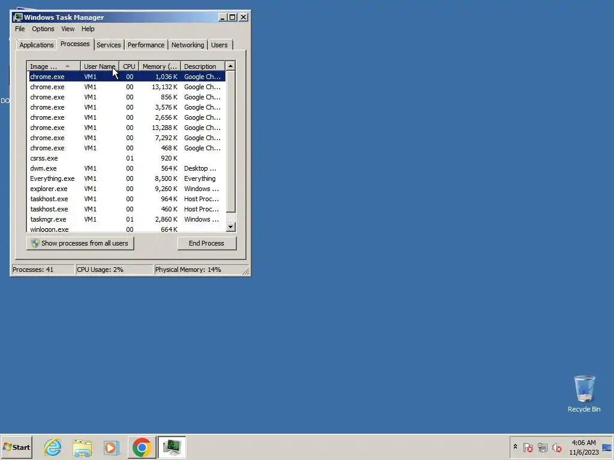Image resolution: width=614 pixels, height=460 pixels.
Task: Open the Help menu
Action: 88,29
